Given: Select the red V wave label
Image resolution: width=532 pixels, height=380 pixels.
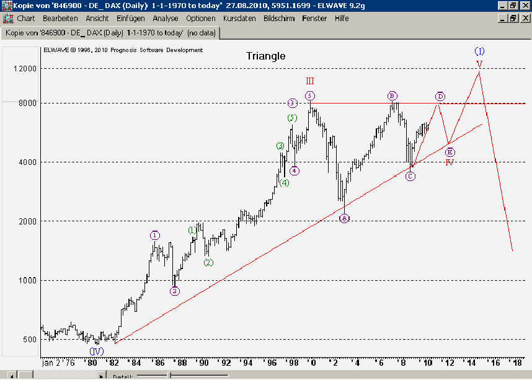Looking at the screenshot, I should (479, 64).
